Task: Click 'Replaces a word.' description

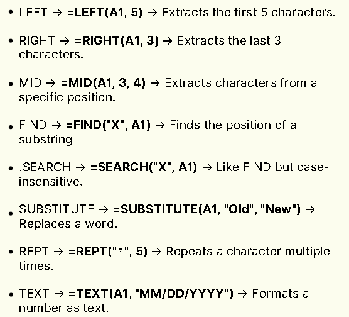Action: (68, 223)
